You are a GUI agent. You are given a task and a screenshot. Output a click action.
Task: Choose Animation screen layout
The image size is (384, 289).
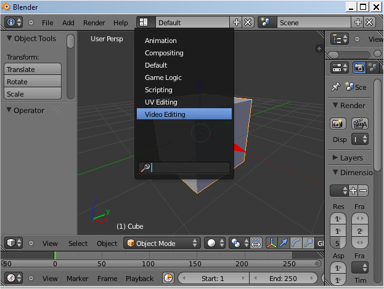click(x=184, y=41)
